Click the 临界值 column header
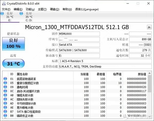154x121 pixels. point(114,74)
